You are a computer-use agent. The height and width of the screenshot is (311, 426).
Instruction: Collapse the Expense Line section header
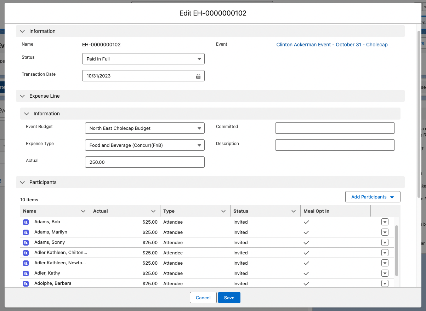click(23, 96)
